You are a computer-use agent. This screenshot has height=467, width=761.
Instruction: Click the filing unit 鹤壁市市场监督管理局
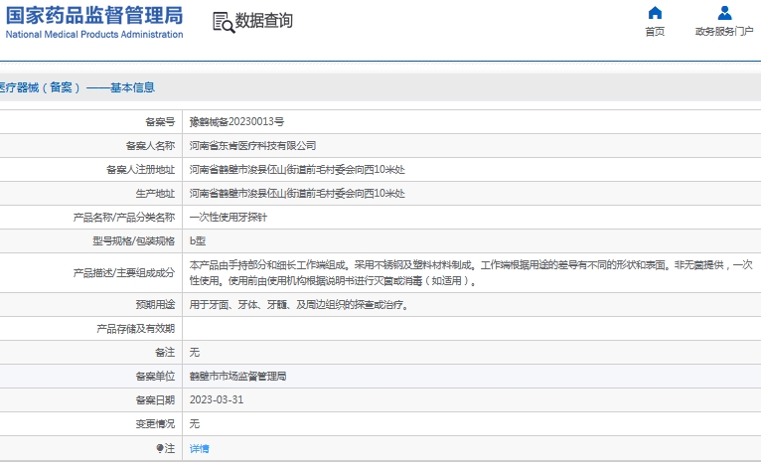pyautogui.click(x=237, y=377)
